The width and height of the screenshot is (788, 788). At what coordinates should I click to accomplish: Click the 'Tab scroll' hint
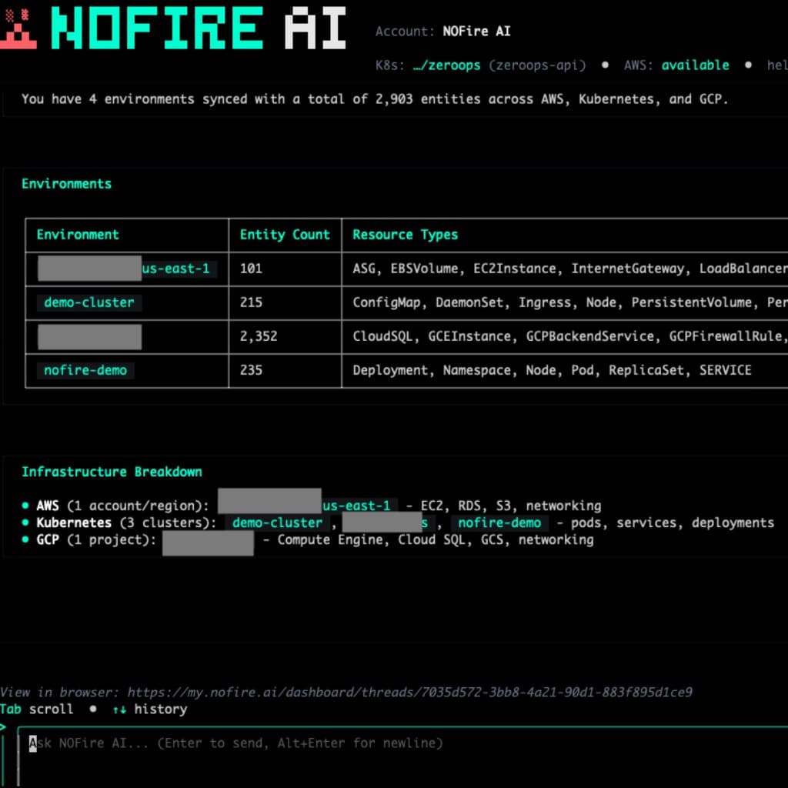click(x=36, y=709)
